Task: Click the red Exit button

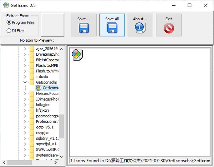Action: [169, 25]
